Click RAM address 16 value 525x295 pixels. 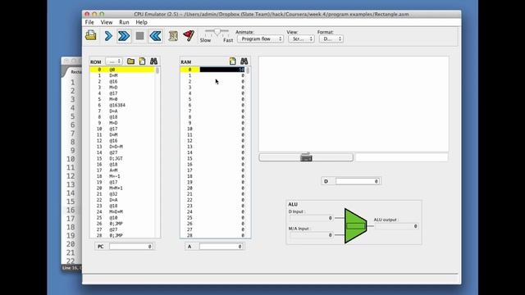(222, 165)
